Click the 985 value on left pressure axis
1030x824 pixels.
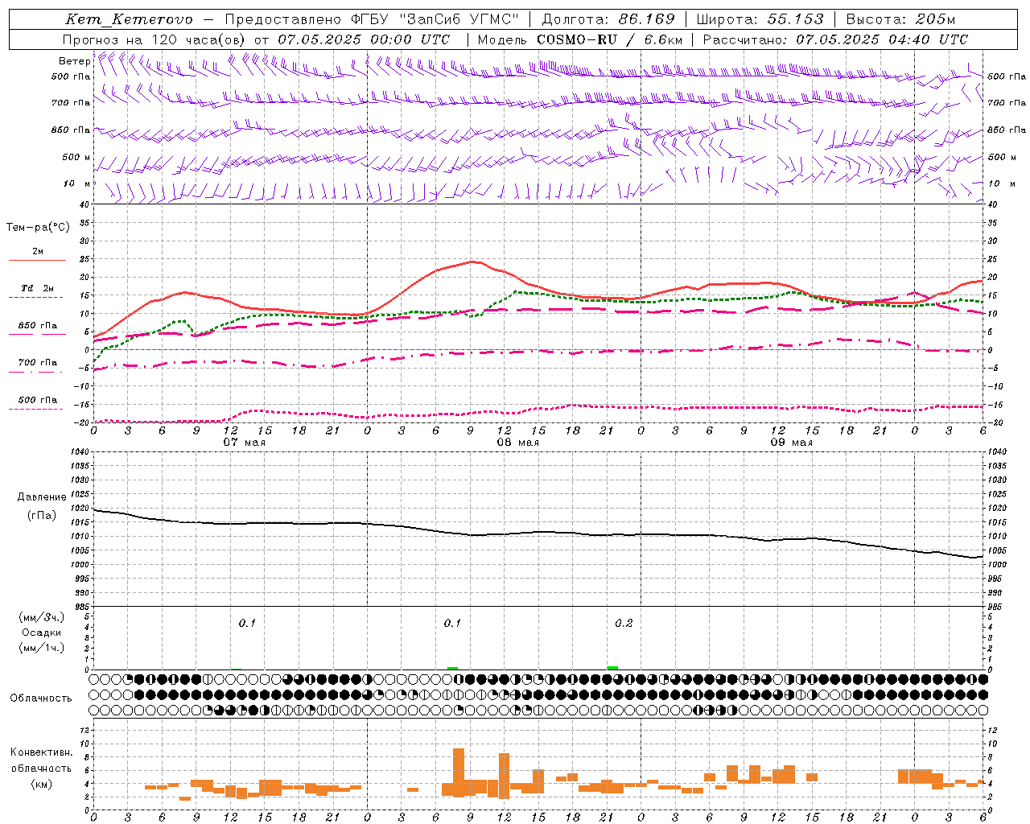click(81, 606)
